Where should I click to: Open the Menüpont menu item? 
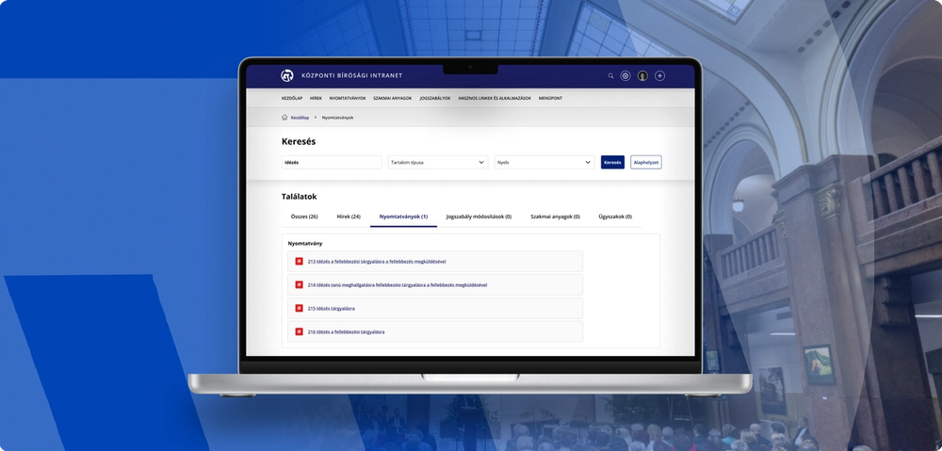tap(550, 98)
